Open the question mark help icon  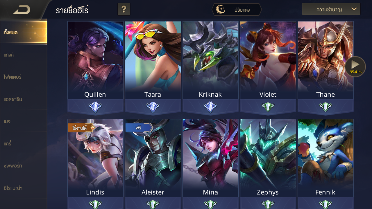click(124, 9)
